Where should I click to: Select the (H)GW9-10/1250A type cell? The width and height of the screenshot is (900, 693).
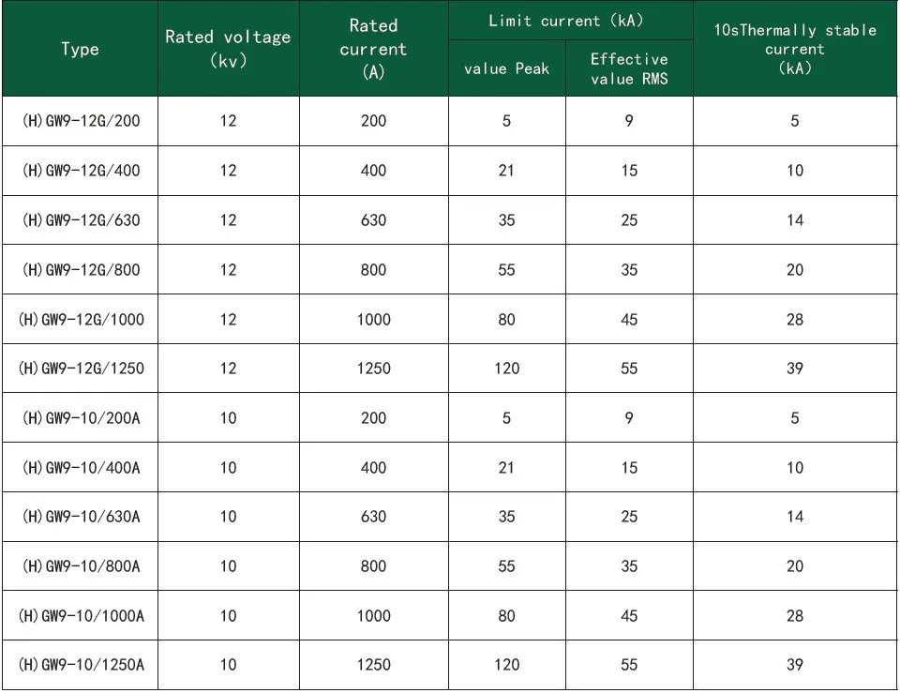[x=80, y=665]
